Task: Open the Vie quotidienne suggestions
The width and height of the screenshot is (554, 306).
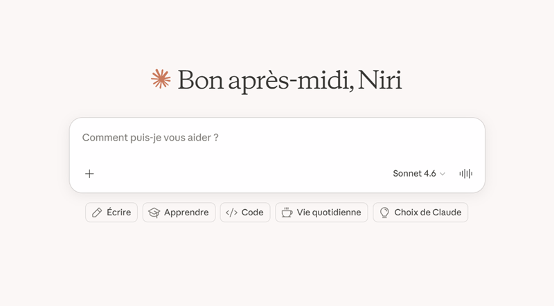Action: click(x=321, y=213)
